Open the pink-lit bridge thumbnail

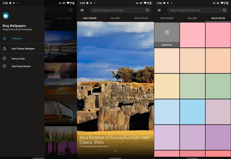(61, 149)
